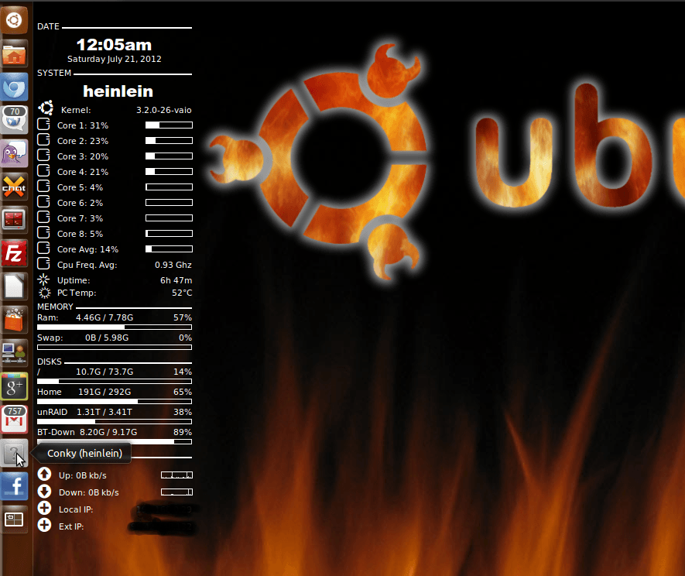Screen dimensions: 685x576
Task: Open the remote desktop network icon
Action: coord(14,353)
